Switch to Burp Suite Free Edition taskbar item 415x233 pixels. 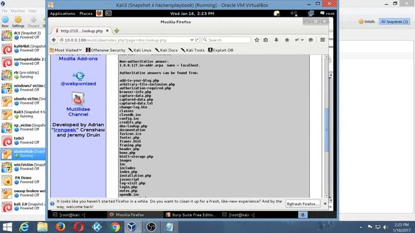[191, 215]
